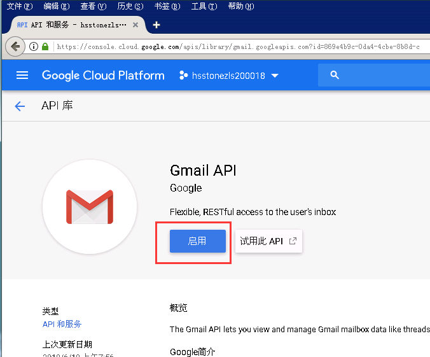
Task: Open the 历史 menu
Action: (130, 6)
